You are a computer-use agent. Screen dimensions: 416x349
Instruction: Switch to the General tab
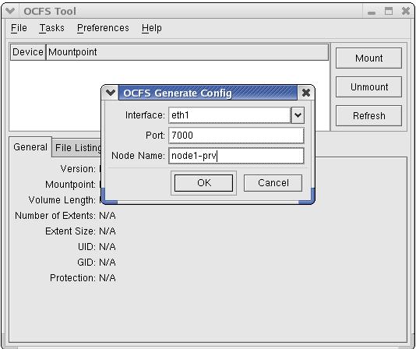tap(30, 147)
